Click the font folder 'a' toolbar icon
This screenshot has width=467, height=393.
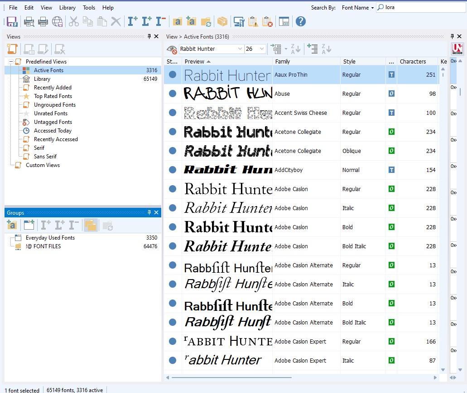(x=178, y=21)
